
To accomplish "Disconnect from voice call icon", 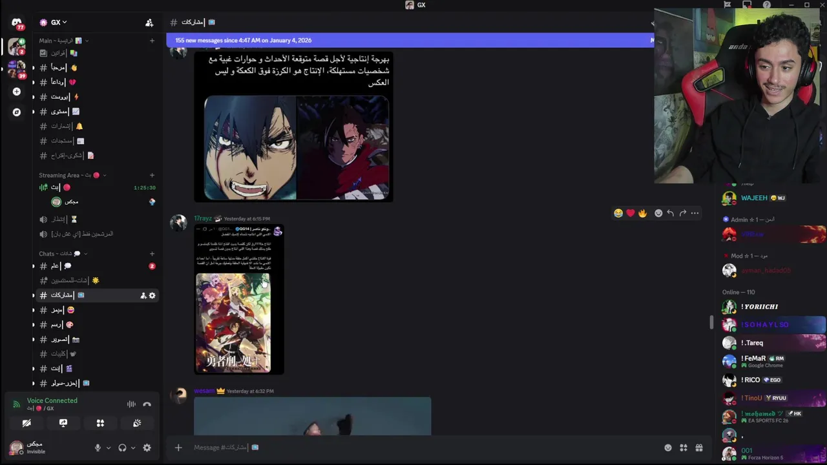I will click(147, 404).
